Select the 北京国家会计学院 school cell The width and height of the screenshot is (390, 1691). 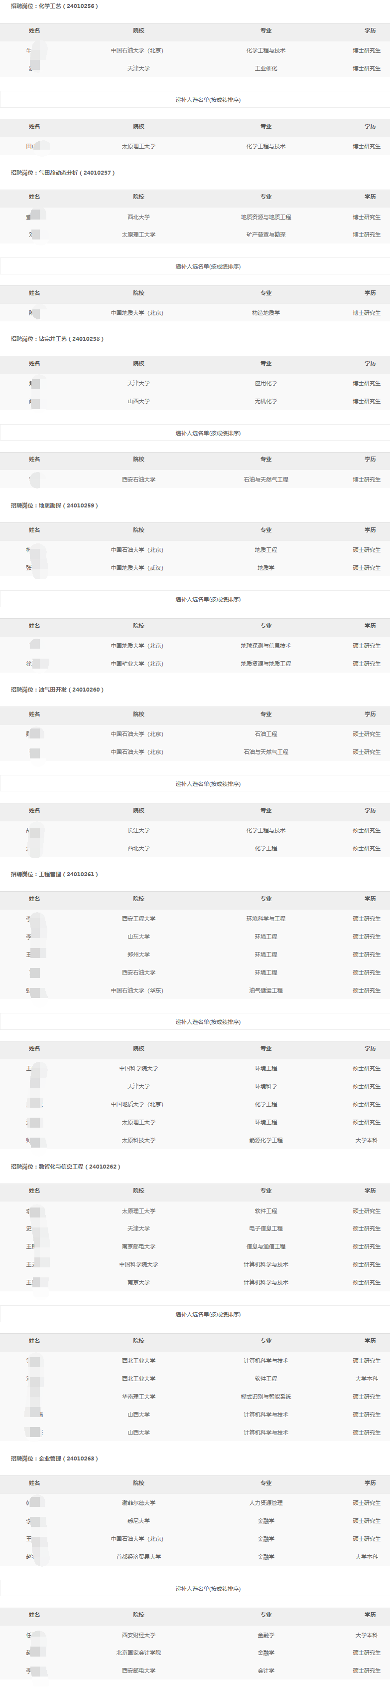click(x=138, y=1652)
